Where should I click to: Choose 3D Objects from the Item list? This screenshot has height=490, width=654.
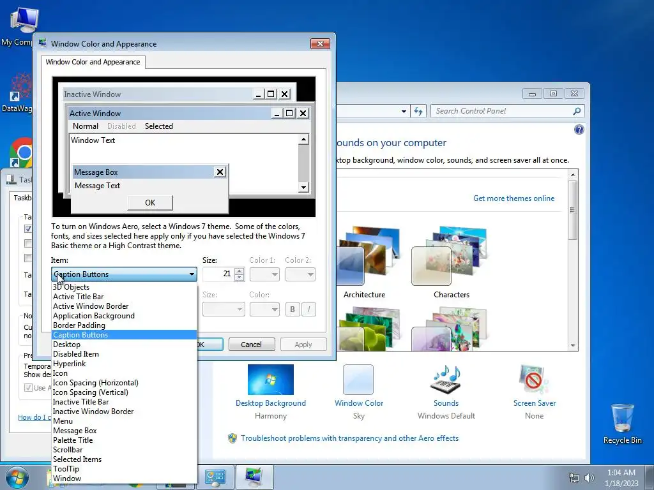pos(124,287)
